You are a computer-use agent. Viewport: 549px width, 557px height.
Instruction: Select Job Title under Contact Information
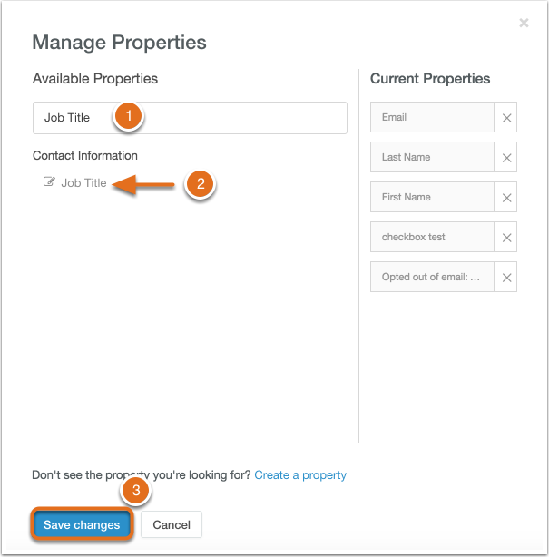coord(83,182)
